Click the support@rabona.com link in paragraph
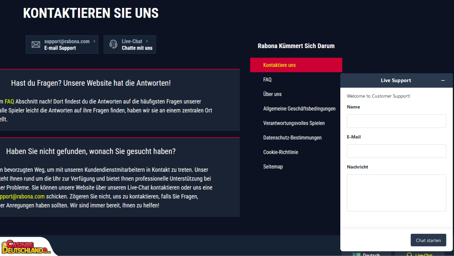Viewport: 454px width, 256px height. 22,197
